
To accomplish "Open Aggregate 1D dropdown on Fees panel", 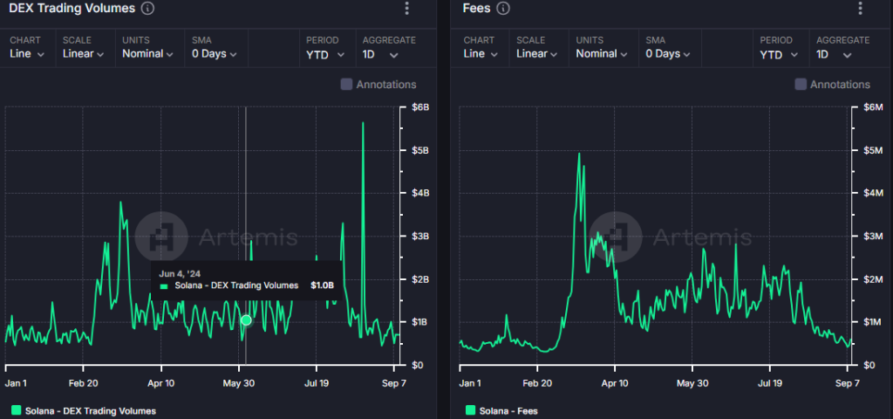I will click(835, 53).
